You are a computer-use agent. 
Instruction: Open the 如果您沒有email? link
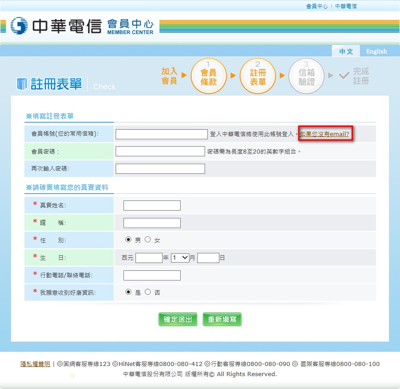324,134
